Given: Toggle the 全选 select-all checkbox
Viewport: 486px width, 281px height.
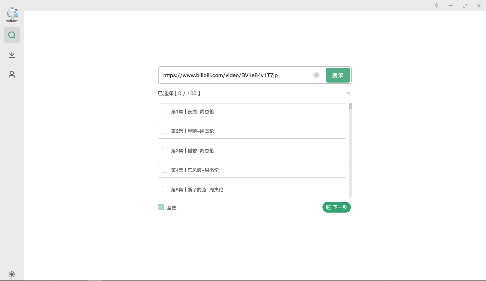Looking at the screenshot, I should point(161,207).
